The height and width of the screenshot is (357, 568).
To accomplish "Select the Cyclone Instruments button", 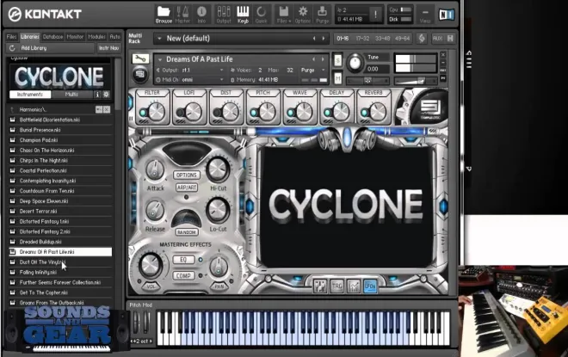I will click(x=30, y=94).
